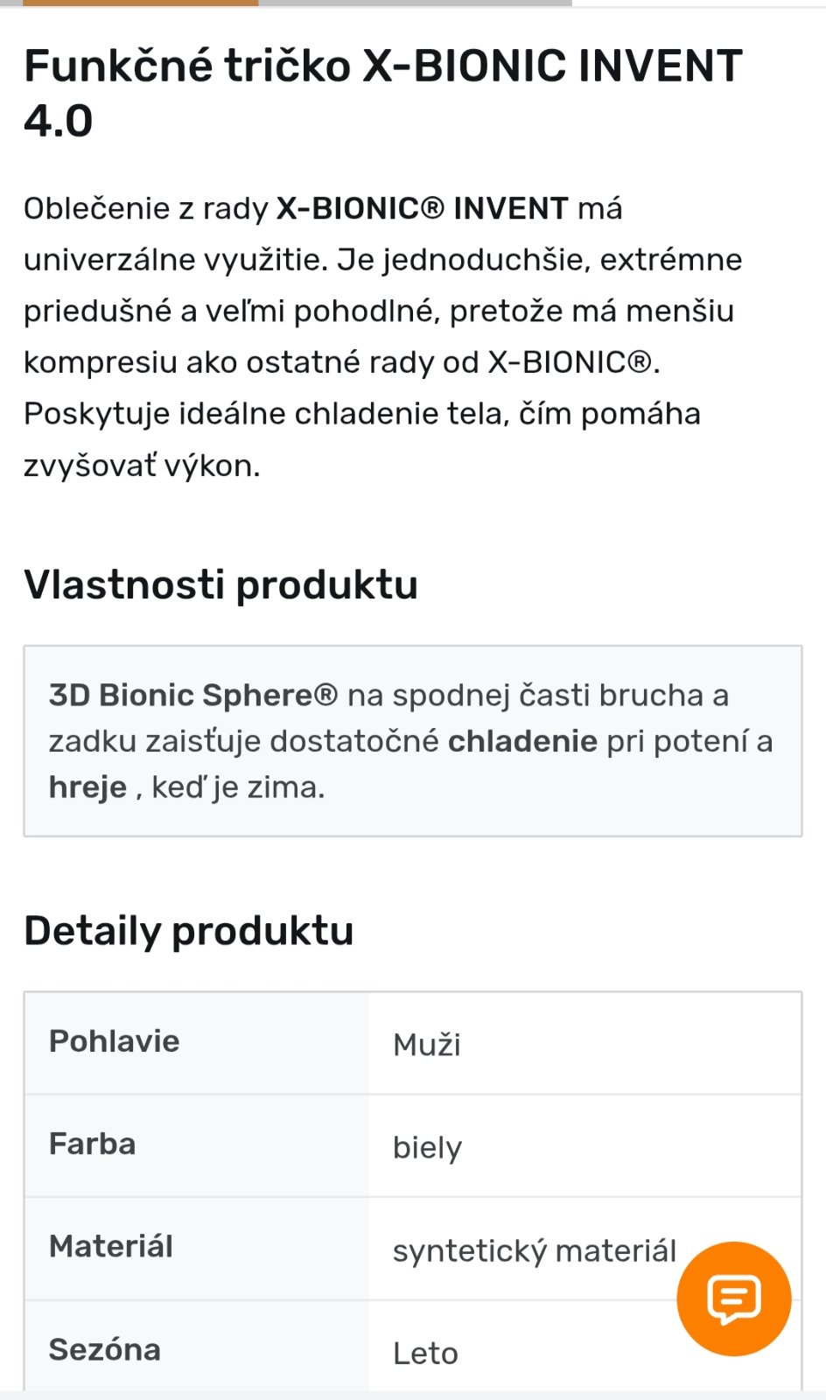Click the 'Funkčné tričko X-BIONIC INVENT 4.0' title

(x=382, y=93)
